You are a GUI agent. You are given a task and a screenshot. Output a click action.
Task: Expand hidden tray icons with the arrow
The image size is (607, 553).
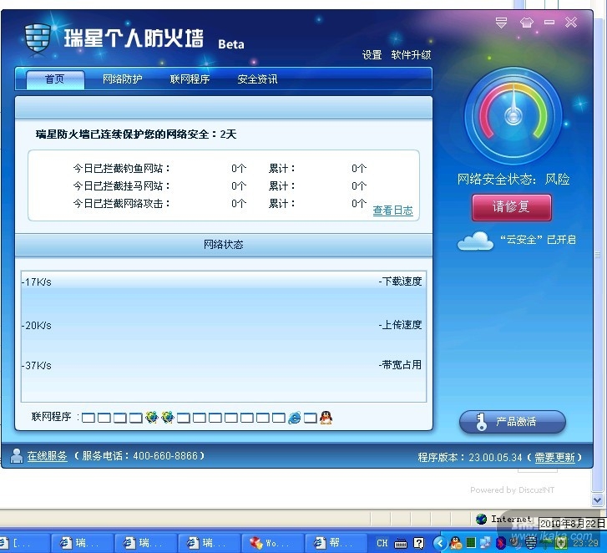pos(440,543)
